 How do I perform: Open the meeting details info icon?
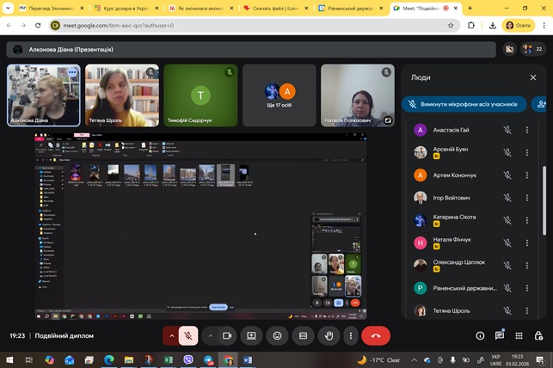pos(480,335)
